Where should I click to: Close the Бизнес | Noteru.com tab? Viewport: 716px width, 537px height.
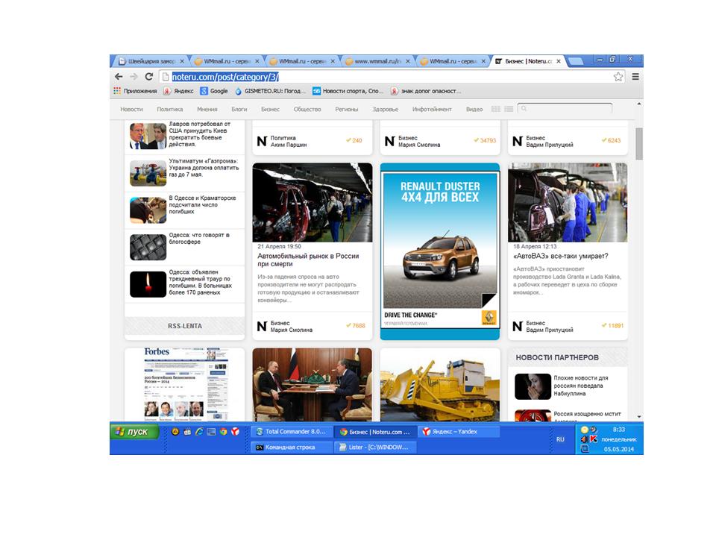pyautogui.click(x=559, y=61)
